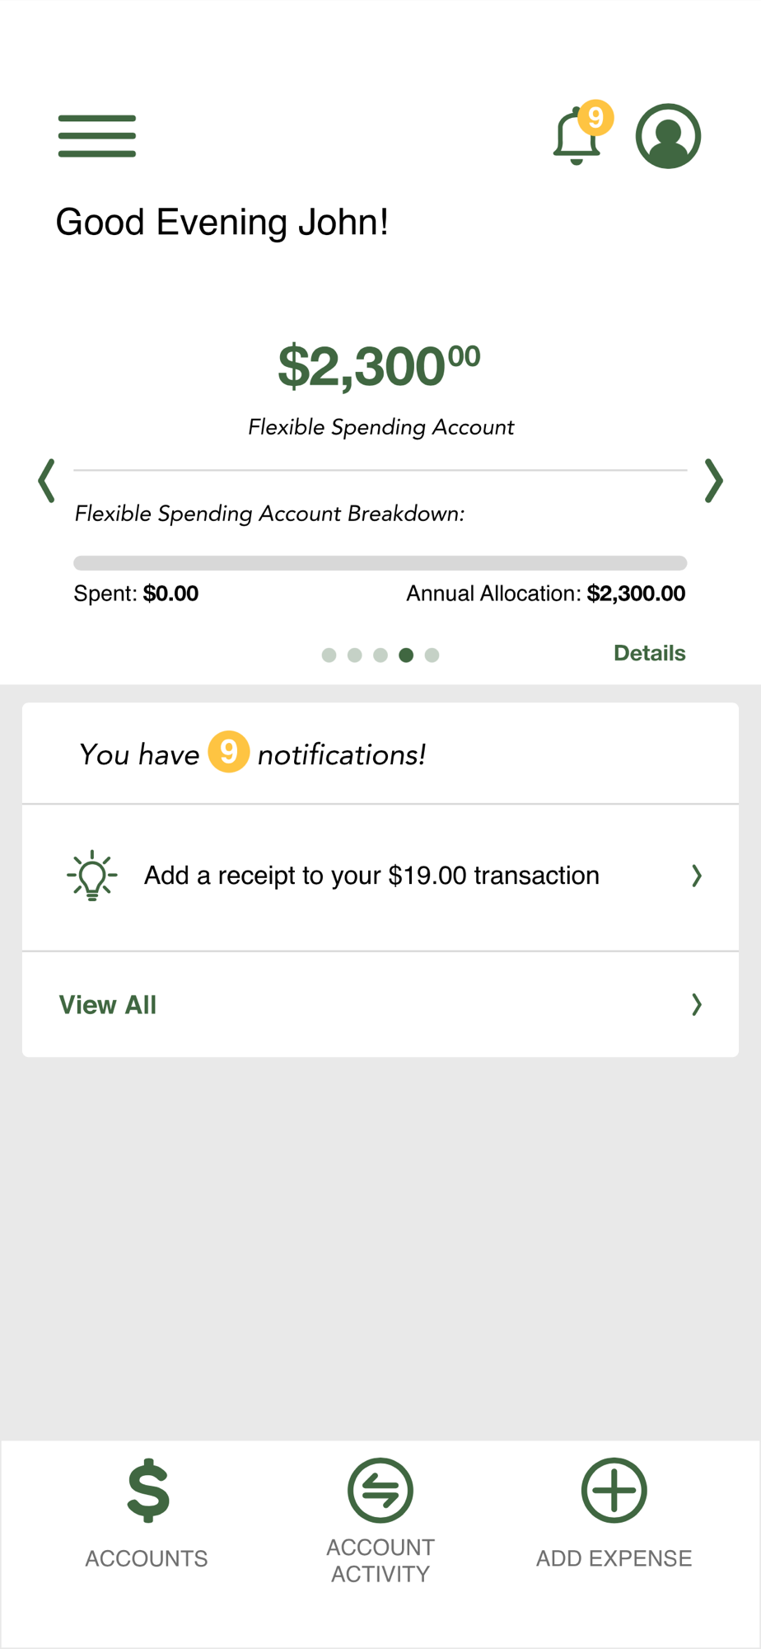
Task: Expand the receipt notification chevron
Action: (x=697, y=876)
